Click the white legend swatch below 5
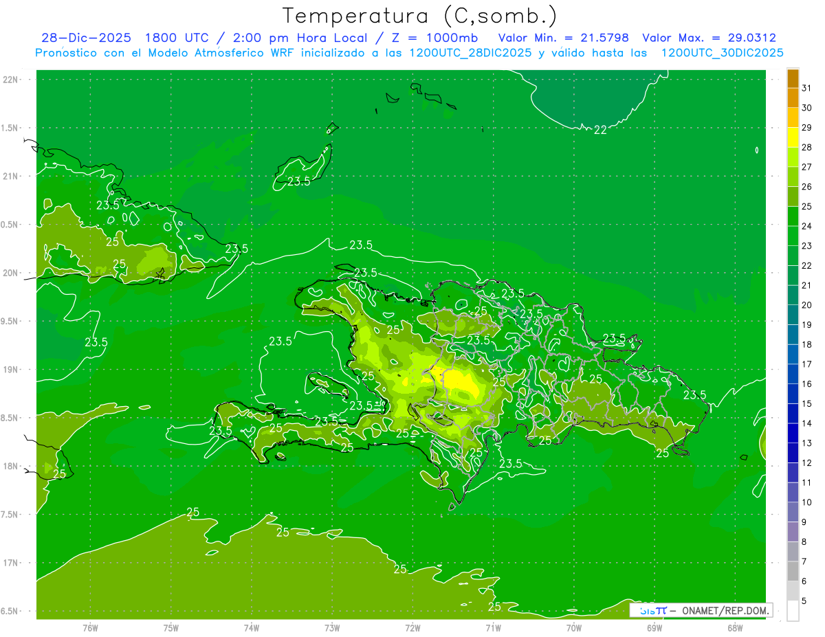825x637 pixels. [793, 611]
